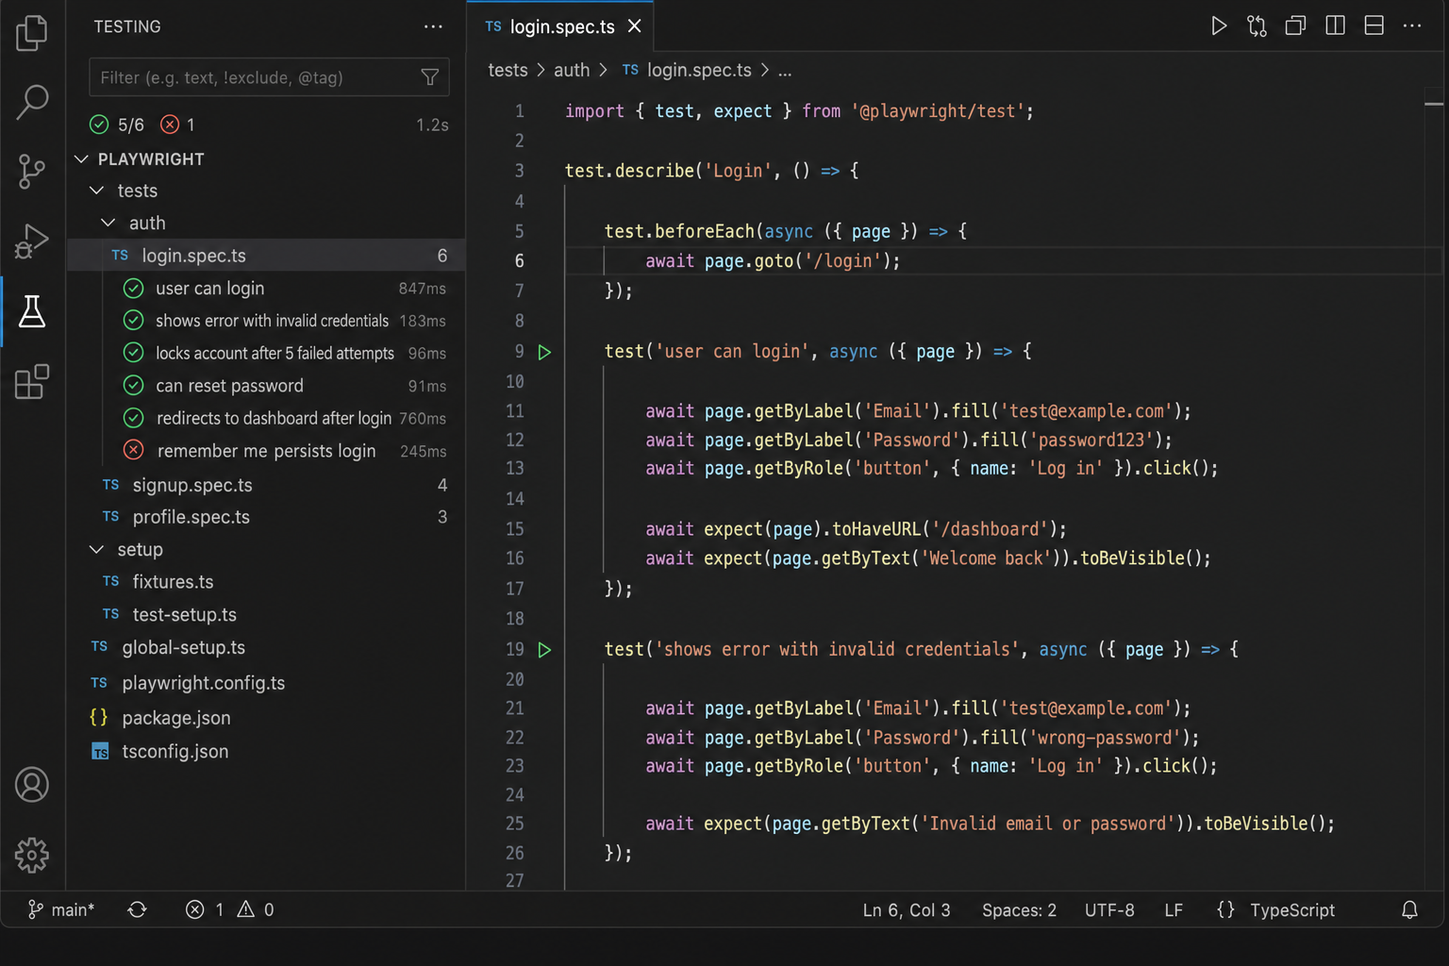The width and height of the screenshot is (1449, 966).
Task: Open global-setup.ts file
Action: tap(267, 648)
